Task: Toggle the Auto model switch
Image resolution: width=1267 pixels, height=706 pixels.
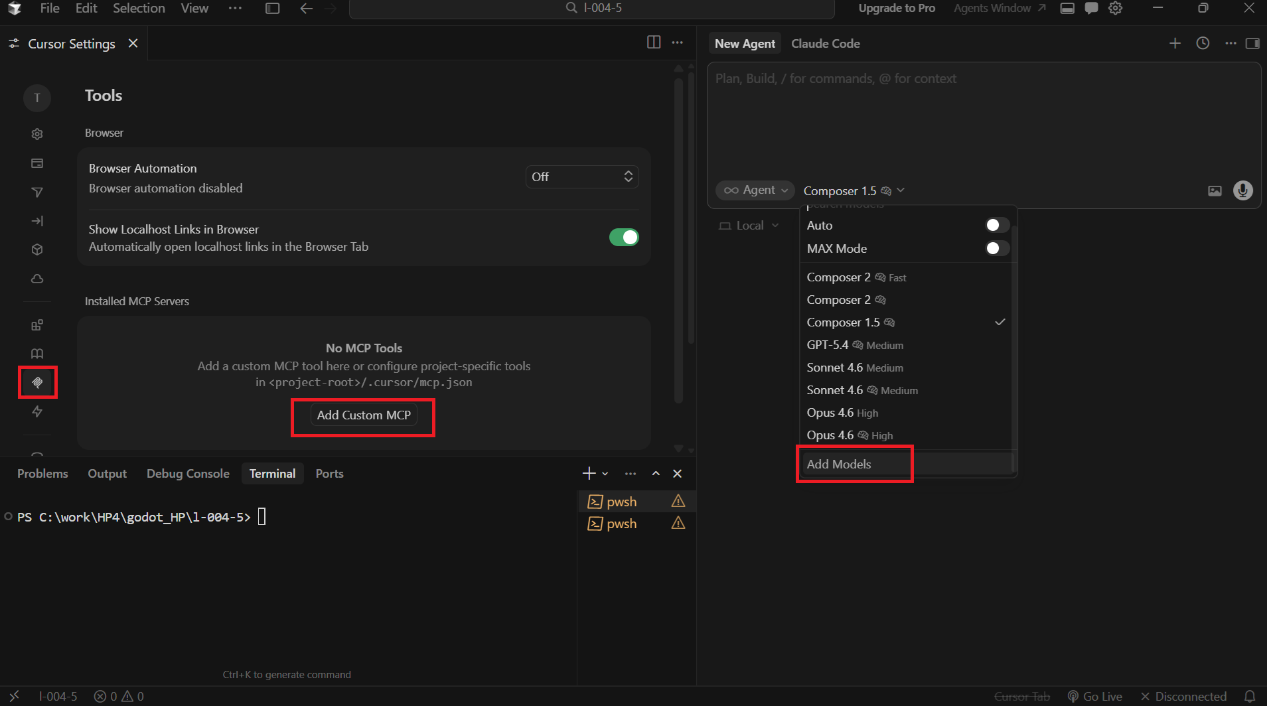Action: pyautogui.click(x=997, y=226)
